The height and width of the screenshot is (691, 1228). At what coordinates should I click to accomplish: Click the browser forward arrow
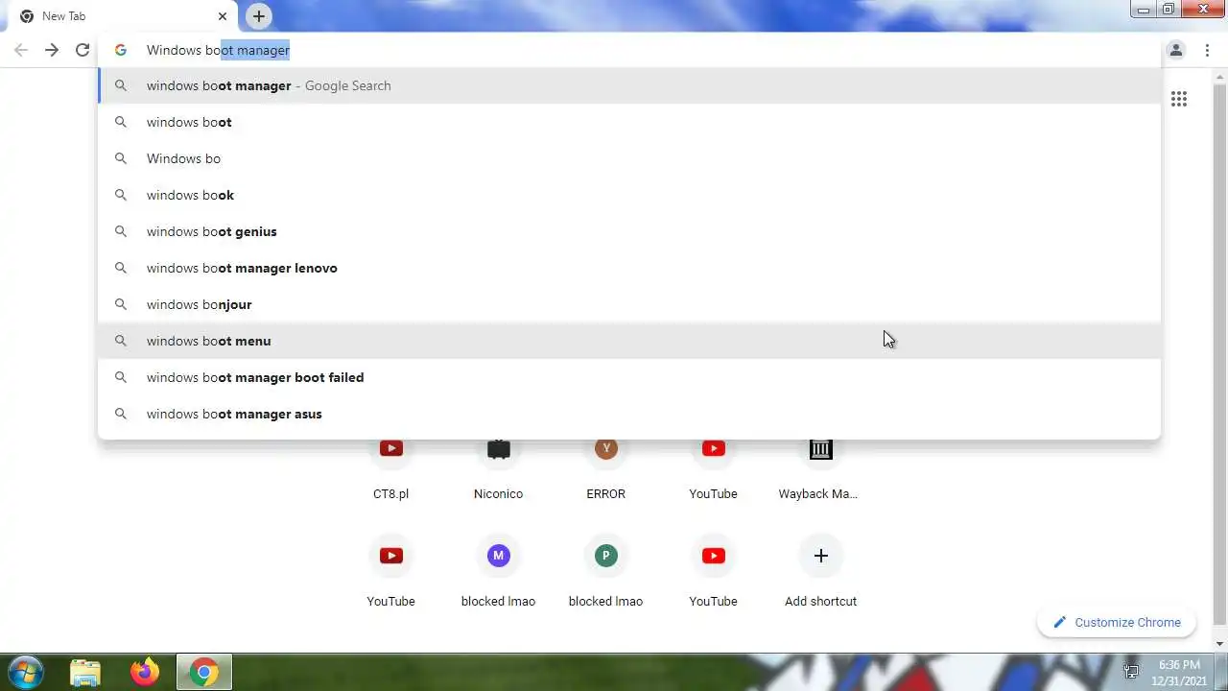(x=52, y=50)
